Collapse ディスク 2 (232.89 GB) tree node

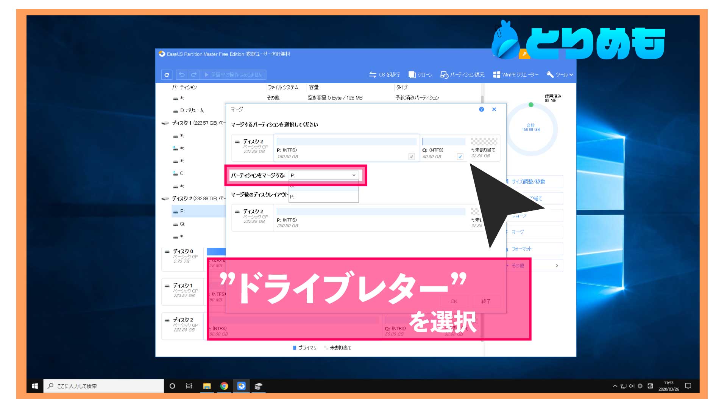coord(165,199)
